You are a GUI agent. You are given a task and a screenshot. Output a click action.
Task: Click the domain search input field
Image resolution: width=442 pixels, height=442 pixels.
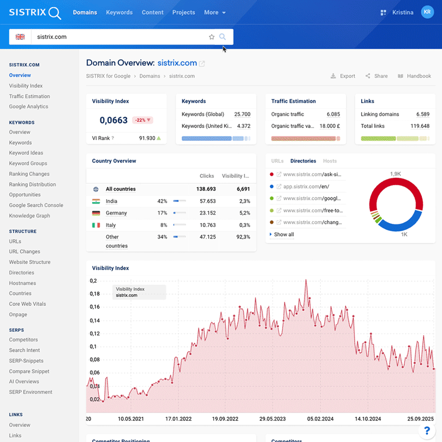(x=120, y=37)
